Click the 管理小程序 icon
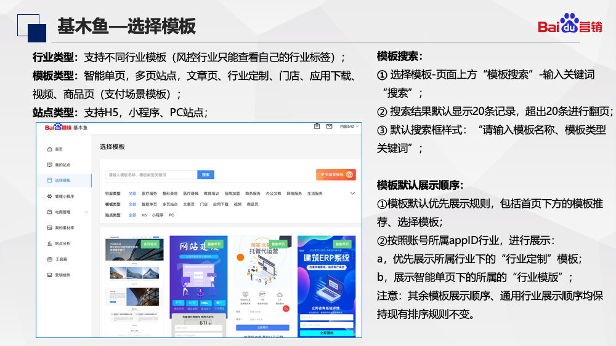Screen dimensions: 616x346 49,196
